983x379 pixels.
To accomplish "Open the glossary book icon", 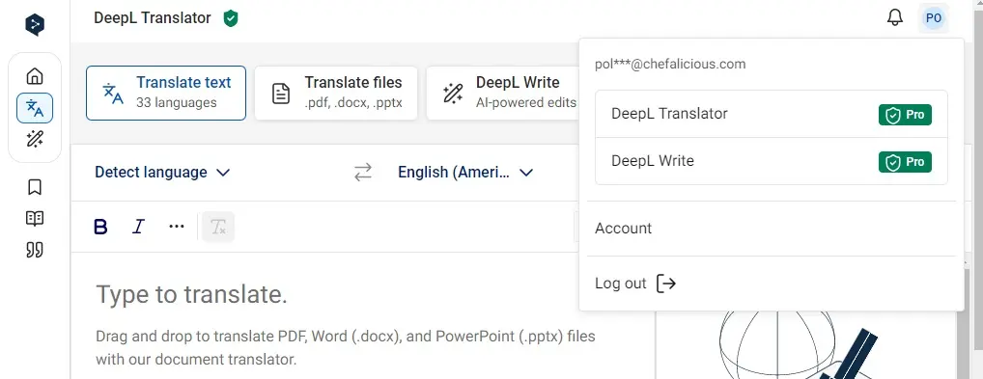I will [x=35, y=218].
